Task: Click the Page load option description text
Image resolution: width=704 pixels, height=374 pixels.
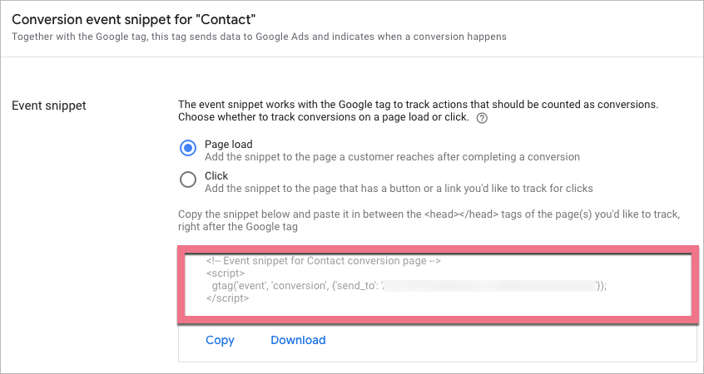Action: (x=392, y=156)
